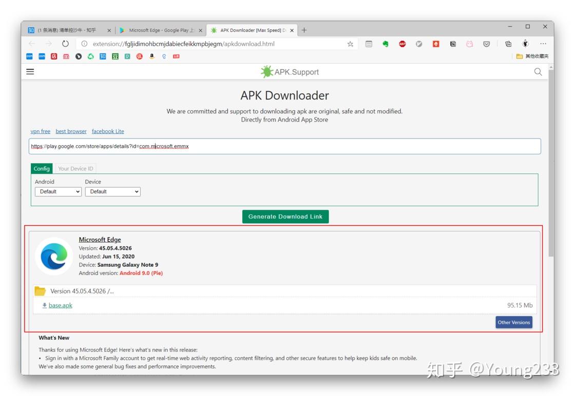Follow the best browser link
This screenshot has height=396, width=575.
(x=71, y=131)
